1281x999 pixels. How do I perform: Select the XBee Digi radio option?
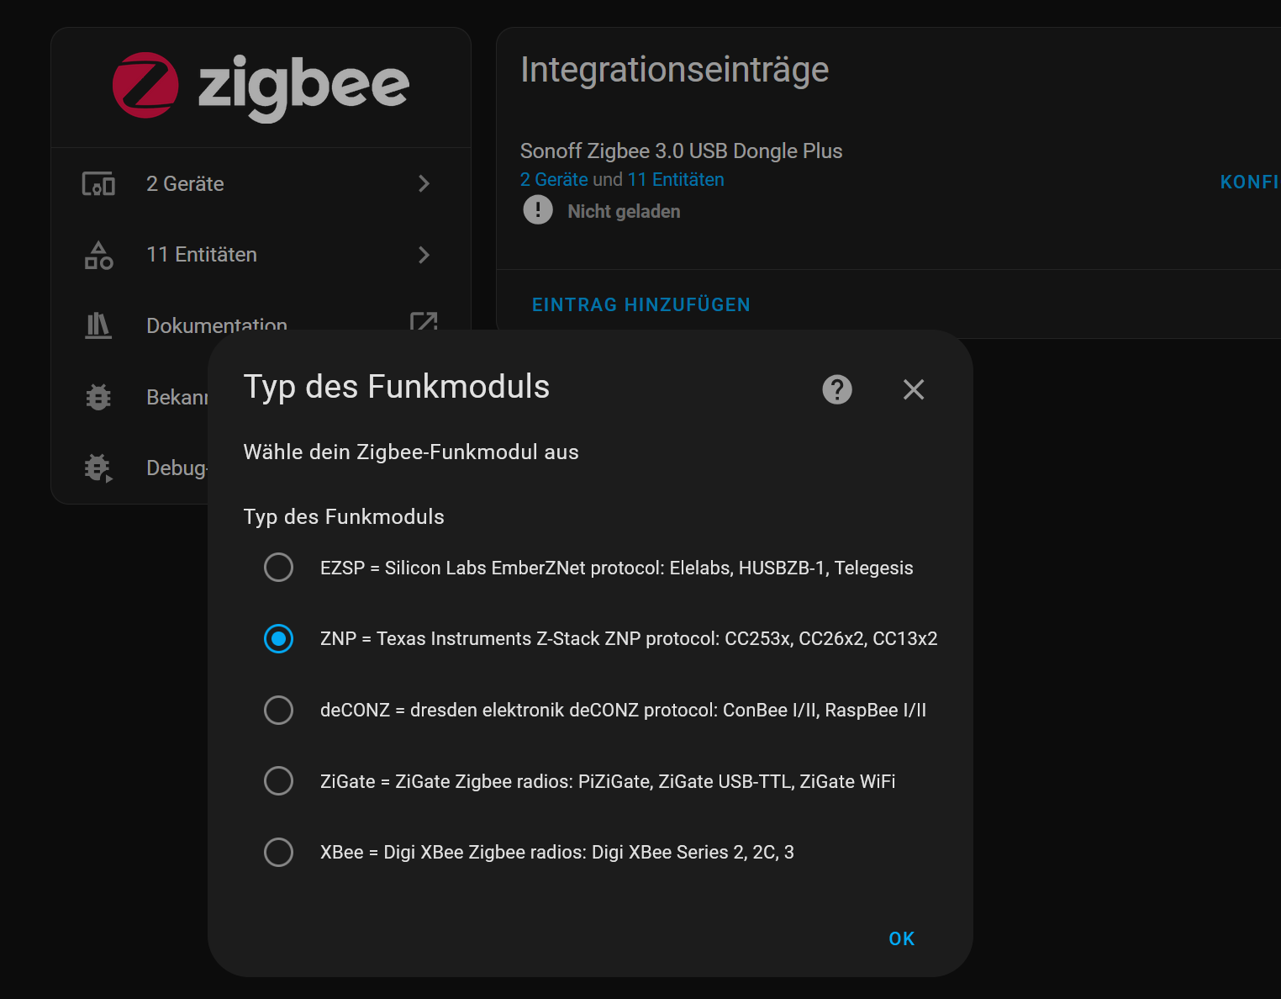(278, 852)
